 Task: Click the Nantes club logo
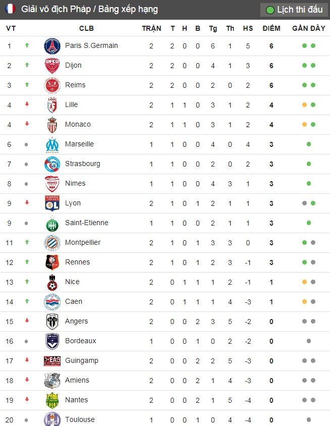click(x=52, y=400)
